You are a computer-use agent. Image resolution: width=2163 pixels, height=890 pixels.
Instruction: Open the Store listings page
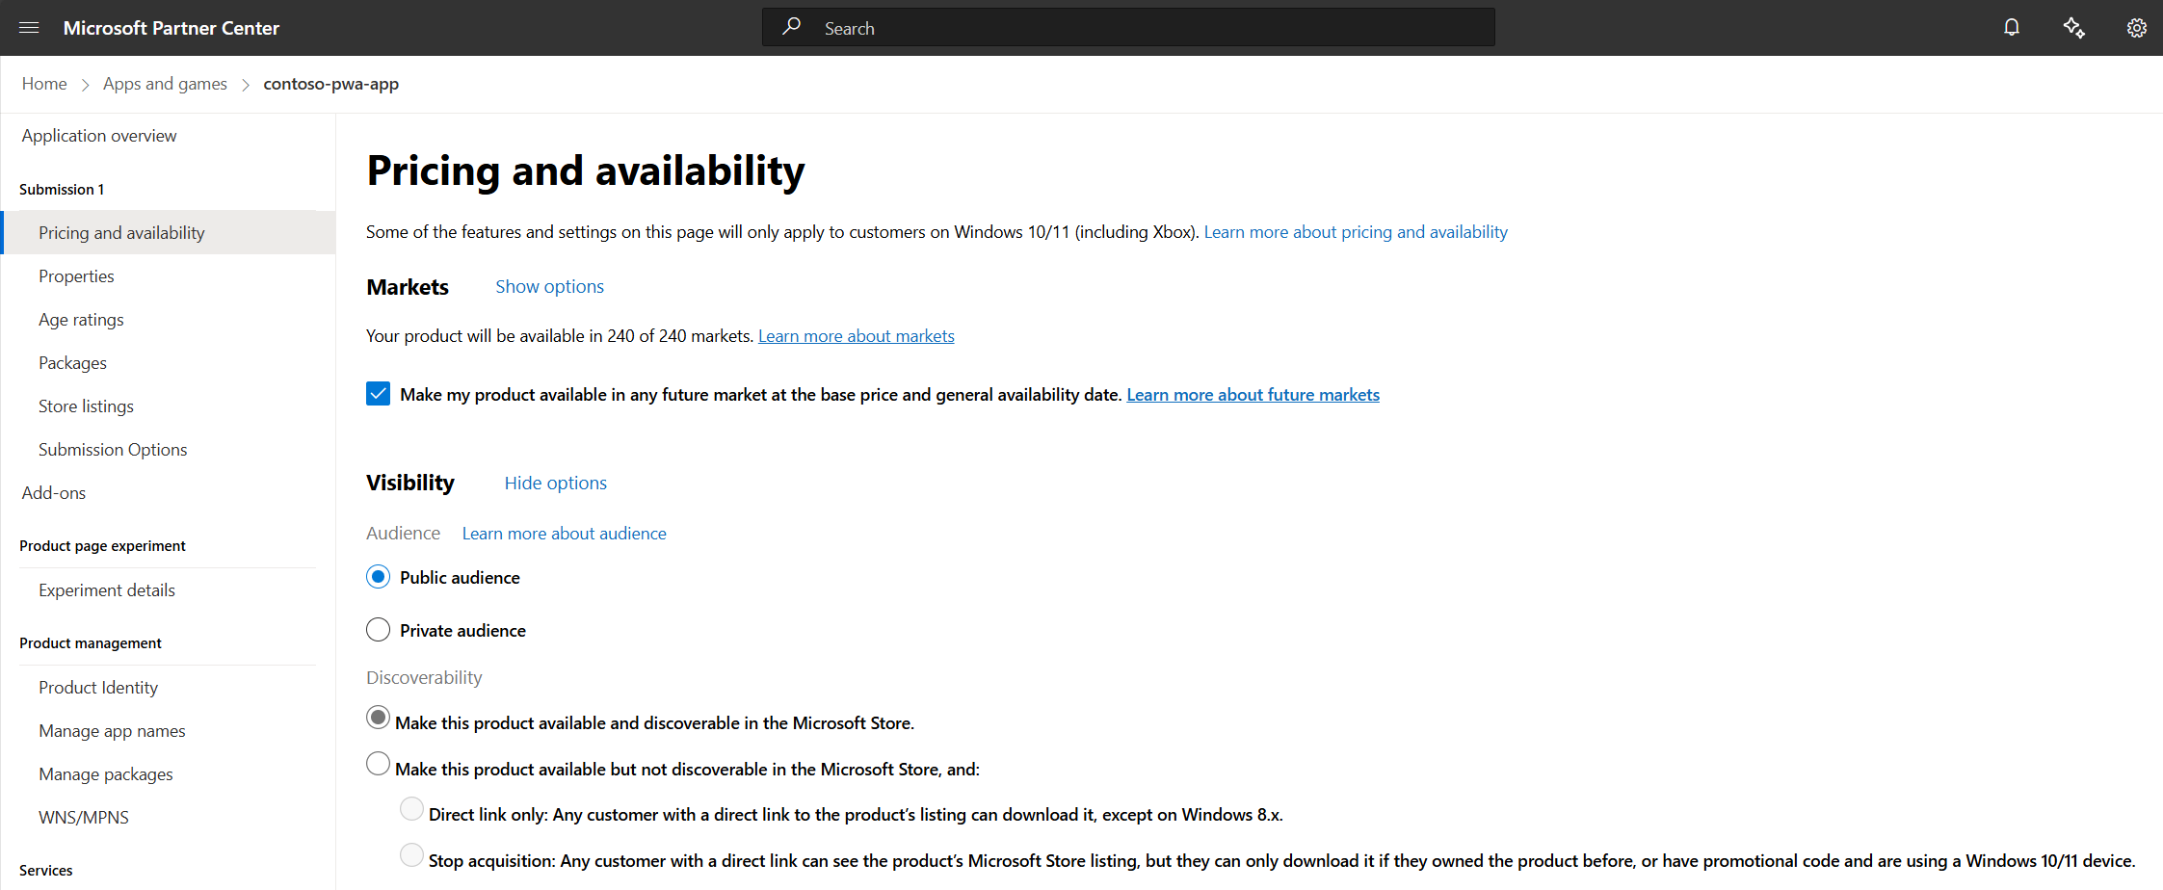pyautogui.click(x=86, y=406)
